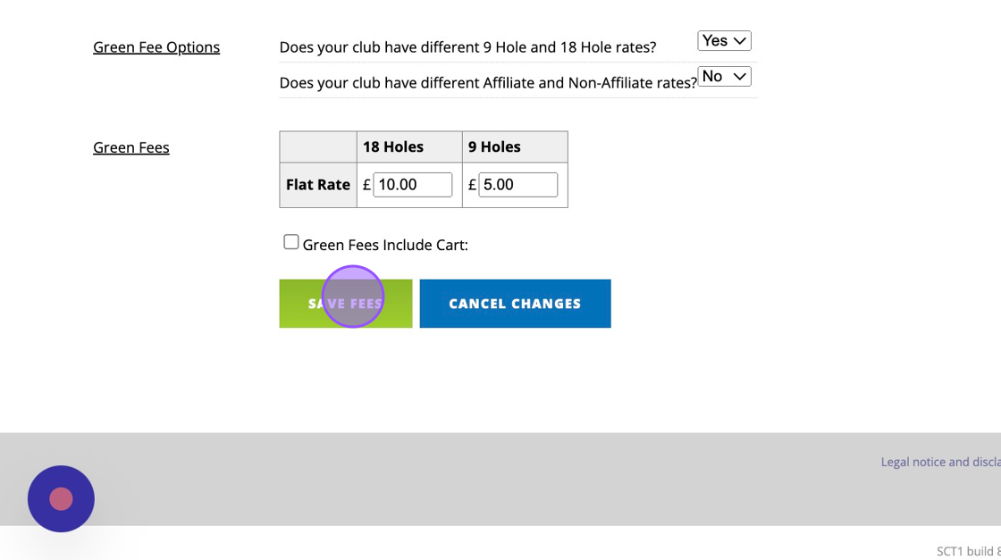Tick the Green Fees Include Cart checkbox

click(x=291, y=242)
